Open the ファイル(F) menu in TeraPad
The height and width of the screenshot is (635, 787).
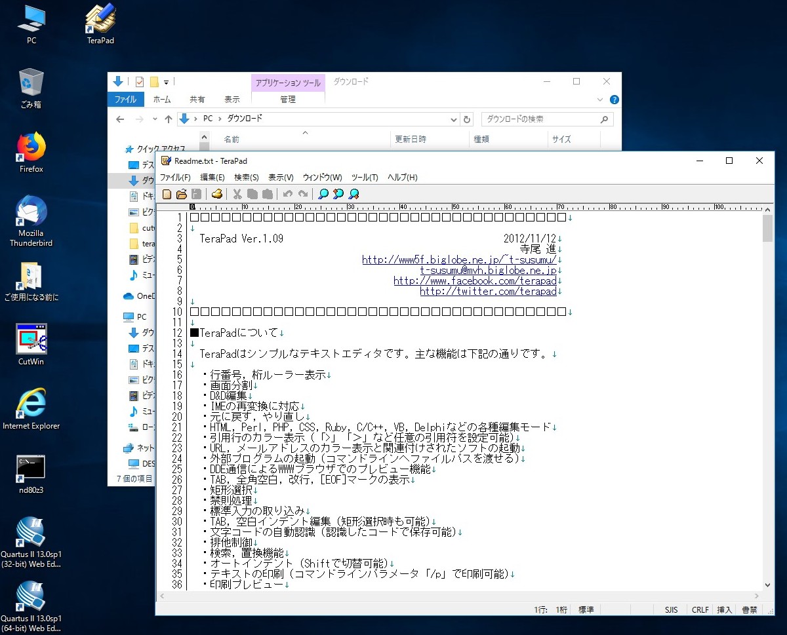[x=175, y=178]
